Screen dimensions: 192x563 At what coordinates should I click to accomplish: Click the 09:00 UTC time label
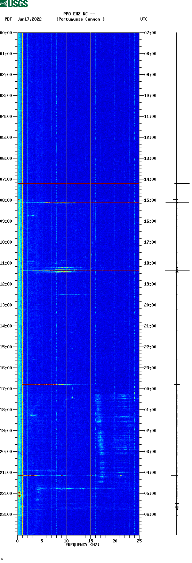tap(150, 75)
